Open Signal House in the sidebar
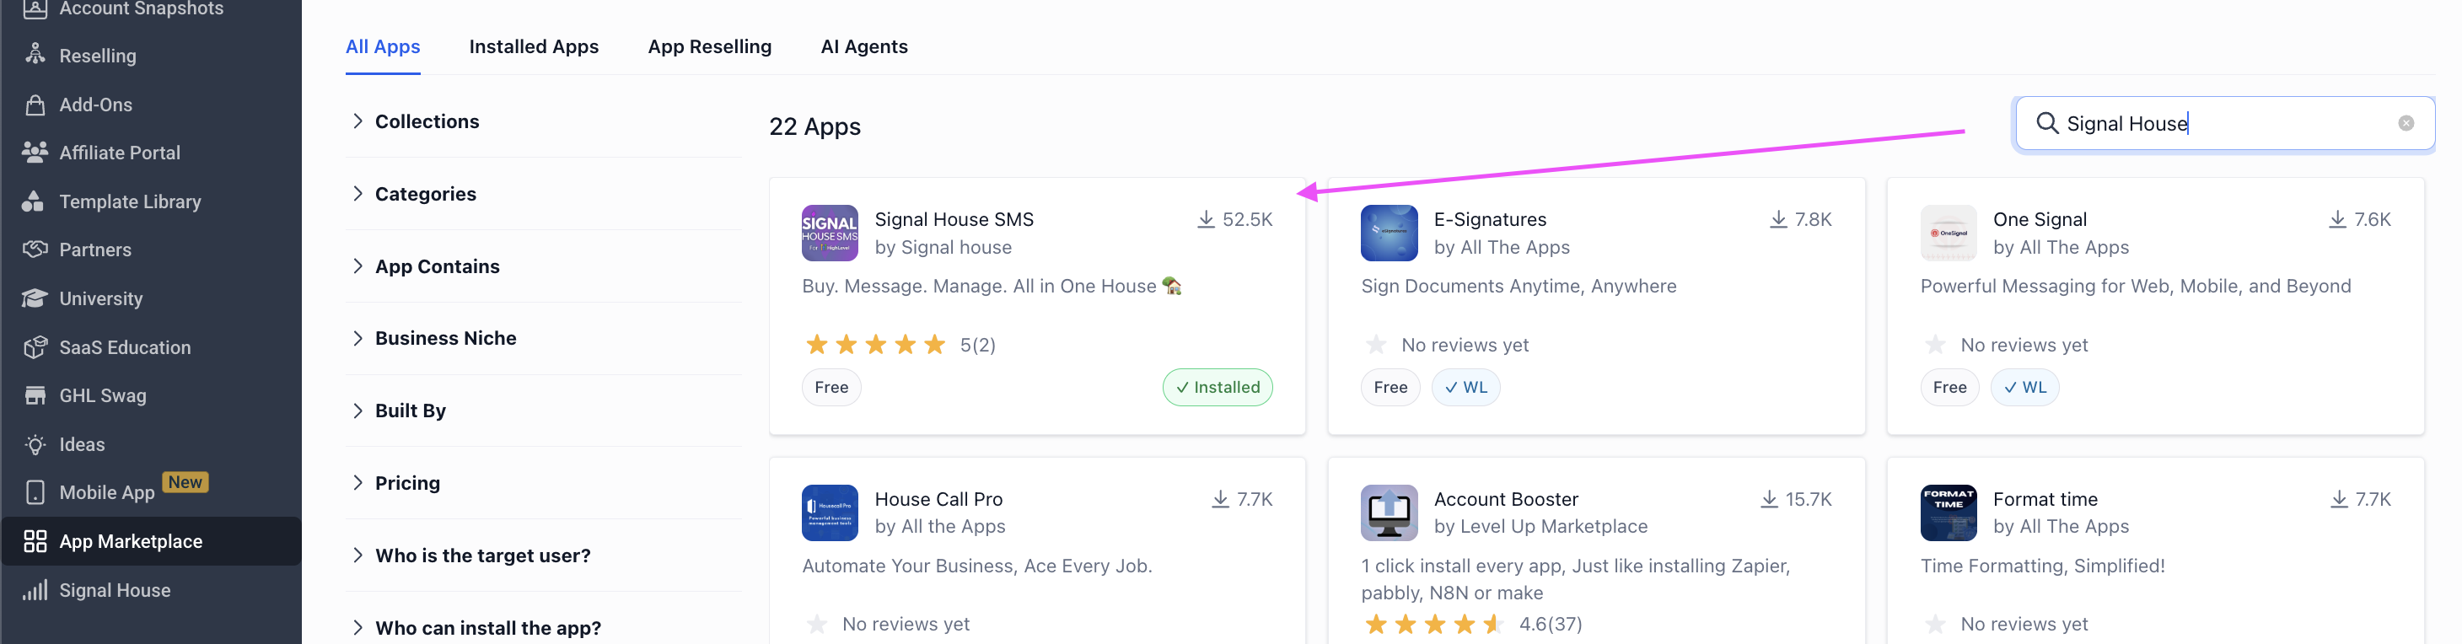The height and width of the screenshot is (644, 2462). click(115, 591)
